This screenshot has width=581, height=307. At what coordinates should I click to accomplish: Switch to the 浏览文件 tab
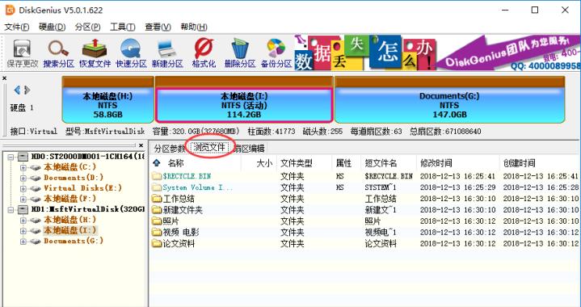[x=209, y=148]
